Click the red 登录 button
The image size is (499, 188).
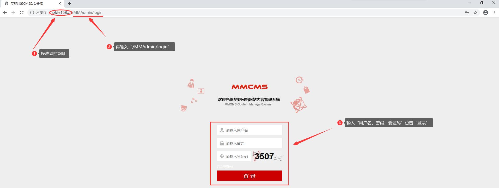pos(249,176)
